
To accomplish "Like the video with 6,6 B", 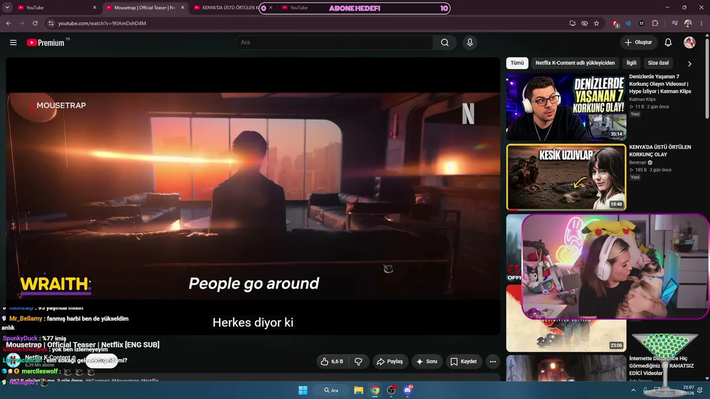I will point(332,361).
